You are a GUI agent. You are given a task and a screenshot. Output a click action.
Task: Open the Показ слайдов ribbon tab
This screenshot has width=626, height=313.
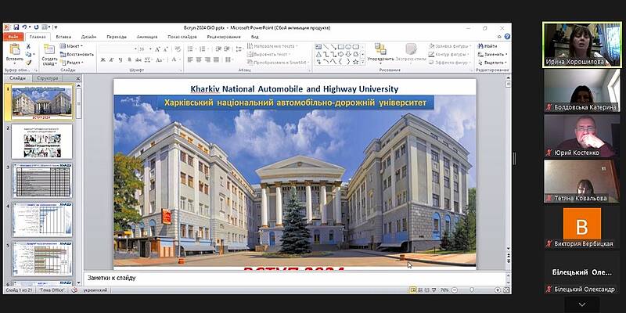182,37
